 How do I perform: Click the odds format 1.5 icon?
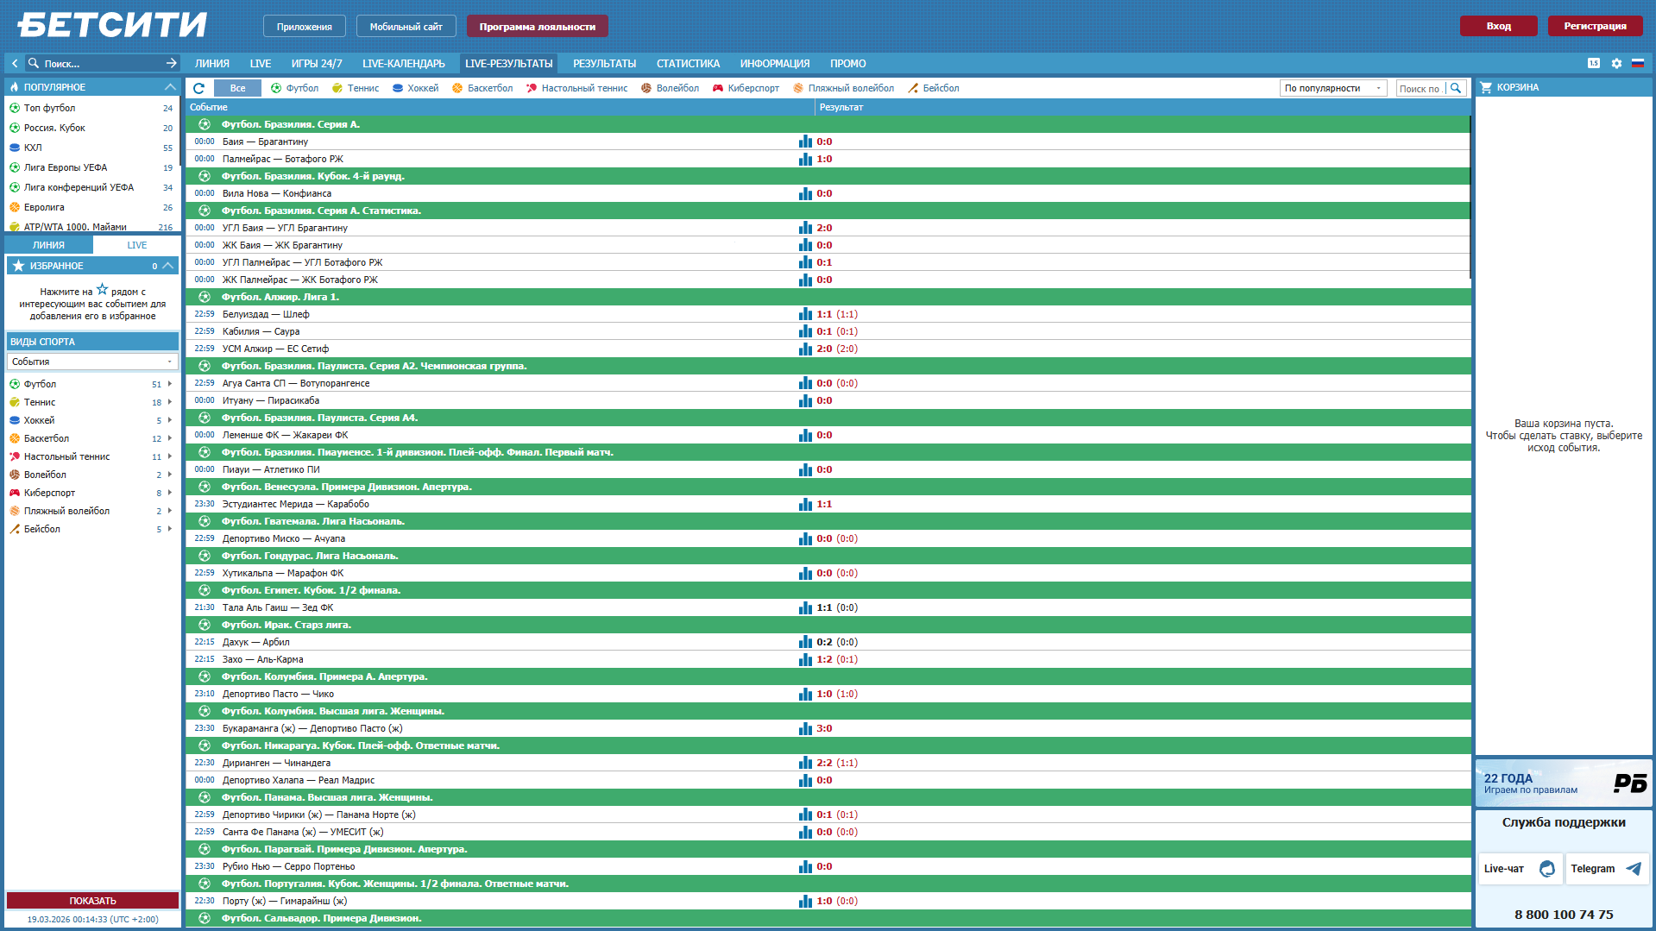(x=1594, y=63)
